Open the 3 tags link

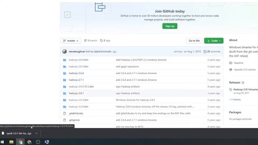coord(105,40)
